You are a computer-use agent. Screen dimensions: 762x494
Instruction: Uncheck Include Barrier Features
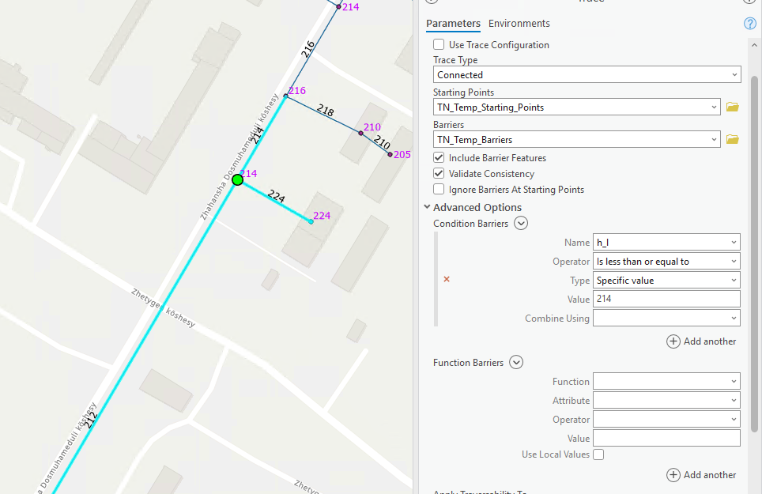(439, 158)
